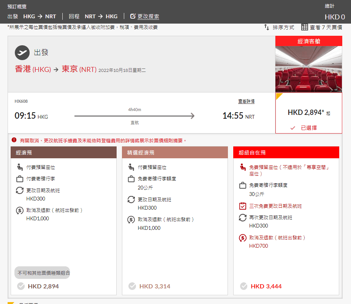The width and height of the screenshot is (351, 304).
Task: Click the 超級自在飛 fare column header
Action: pyautogui.click(x=286, y=153)
